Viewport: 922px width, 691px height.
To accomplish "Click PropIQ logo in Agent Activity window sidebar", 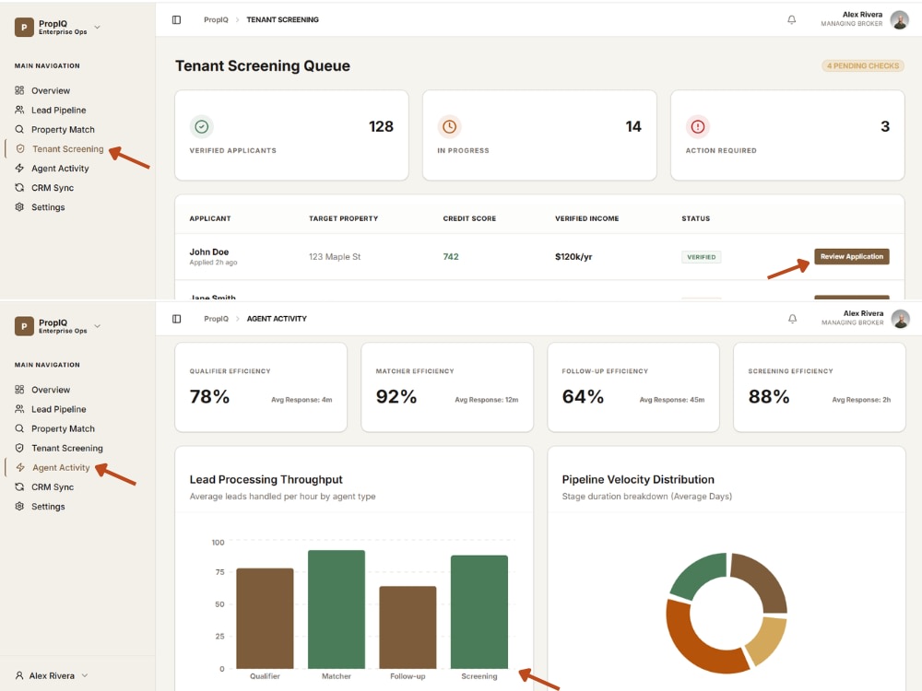I will click(x=24, y=326).
